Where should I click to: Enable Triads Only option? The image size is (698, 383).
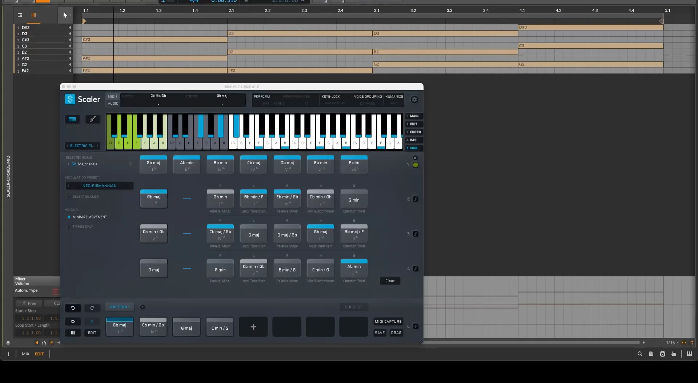[x=69, y=227]
